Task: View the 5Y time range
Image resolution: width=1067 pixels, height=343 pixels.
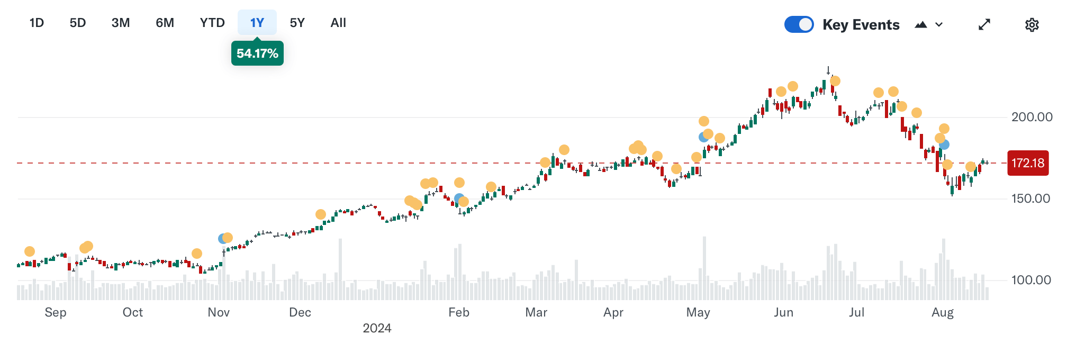Action: 297,23
